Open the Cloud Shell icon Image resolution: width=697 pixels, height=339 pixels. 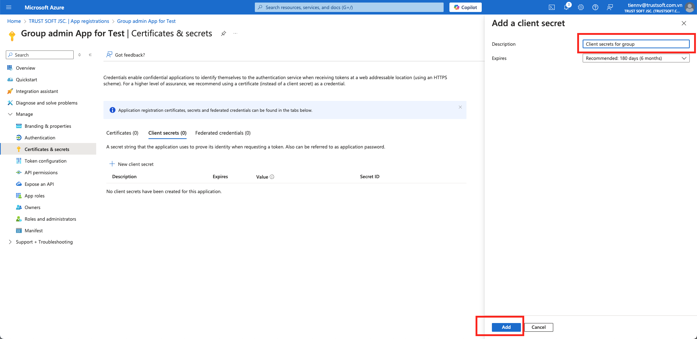pos(552,7)
